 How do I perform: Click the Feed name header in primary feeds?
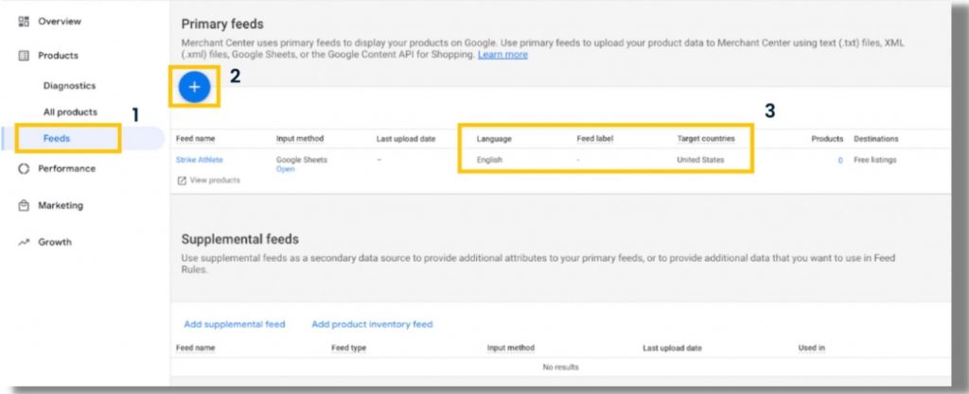[x=195, y=139]
